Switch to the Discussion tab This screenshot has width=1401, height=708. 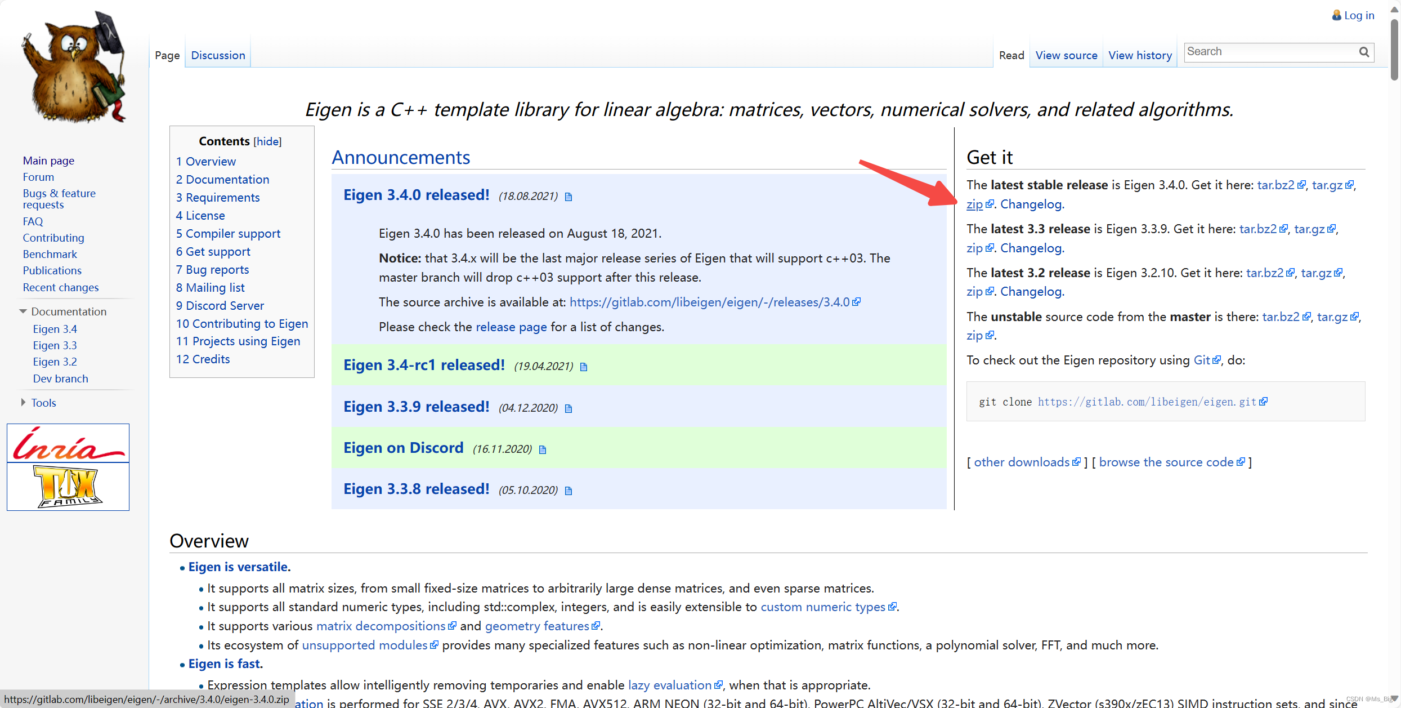click(x=218, y=55)
